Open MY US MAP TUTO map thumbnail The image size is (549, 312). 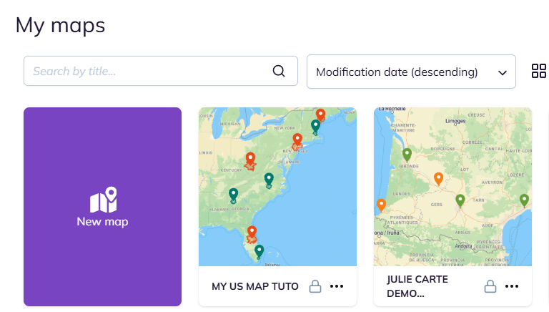277,187
